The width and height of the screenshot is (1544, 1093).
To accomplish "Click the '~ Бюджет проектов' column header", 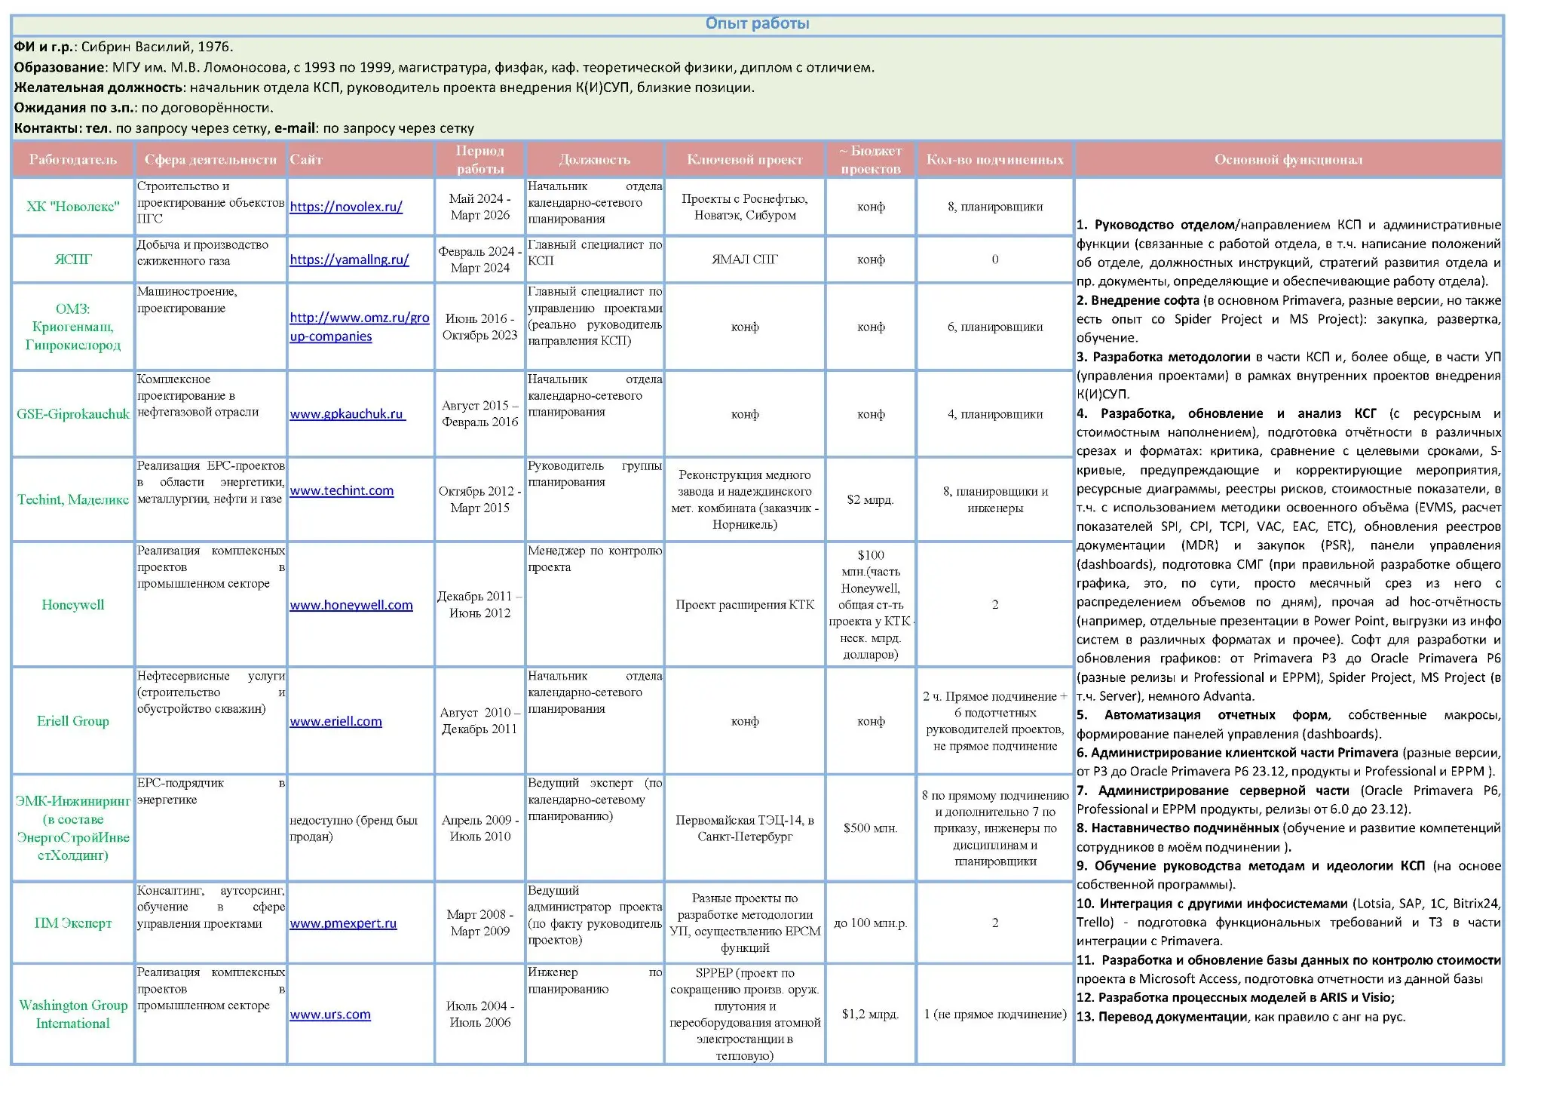I will click(871, 159).
